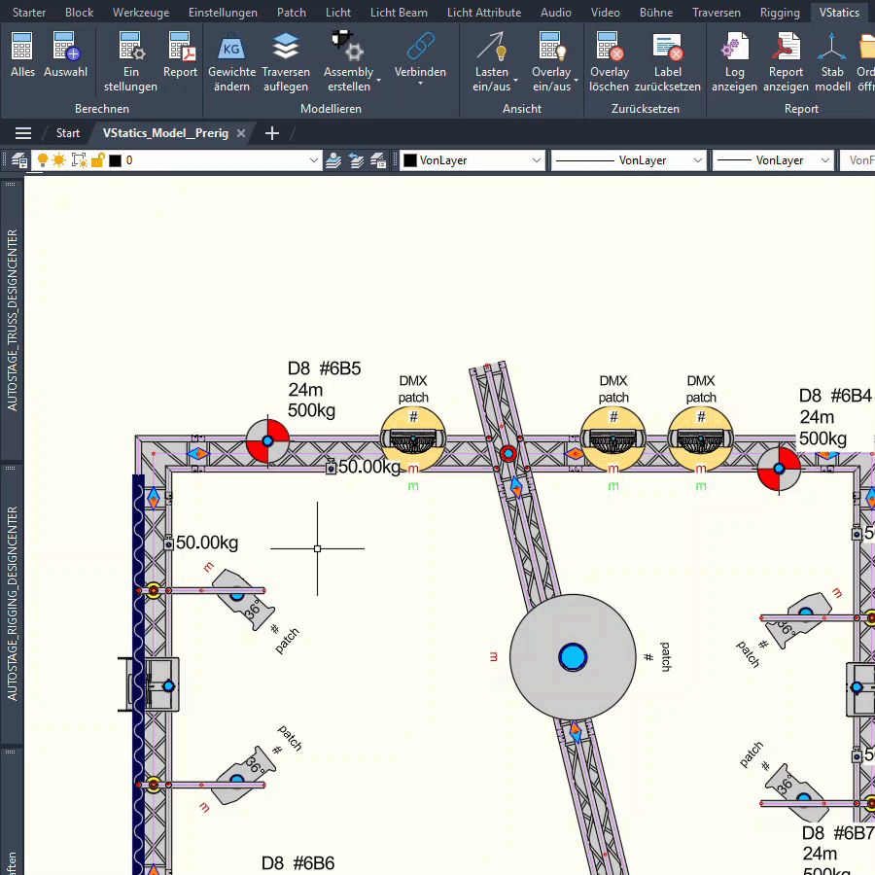The height and width of the screenshot is (875, 875).
Task: Toggle layer 0 on/off lightbulb
Action: (x=43, y=160)
